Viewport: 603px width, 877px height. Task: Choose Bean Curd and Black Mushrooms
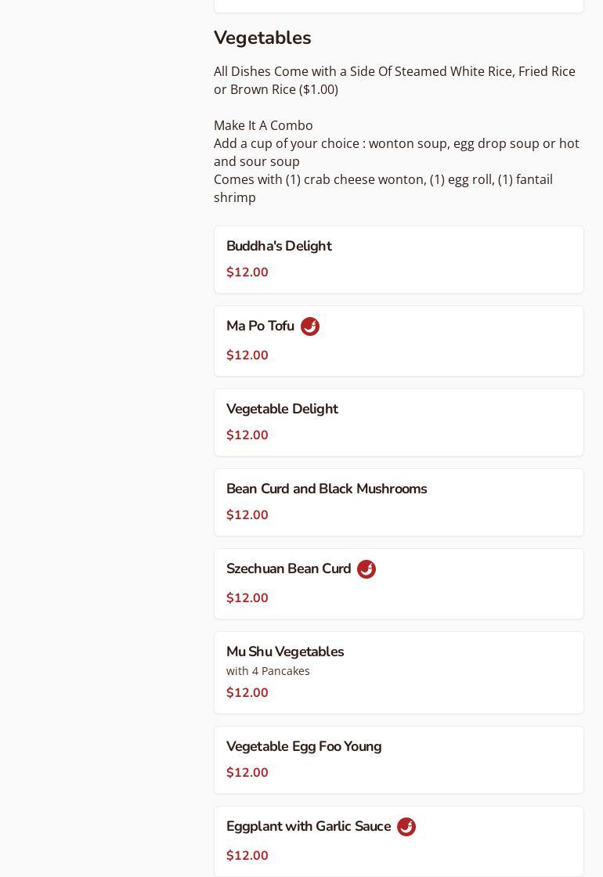327,489
